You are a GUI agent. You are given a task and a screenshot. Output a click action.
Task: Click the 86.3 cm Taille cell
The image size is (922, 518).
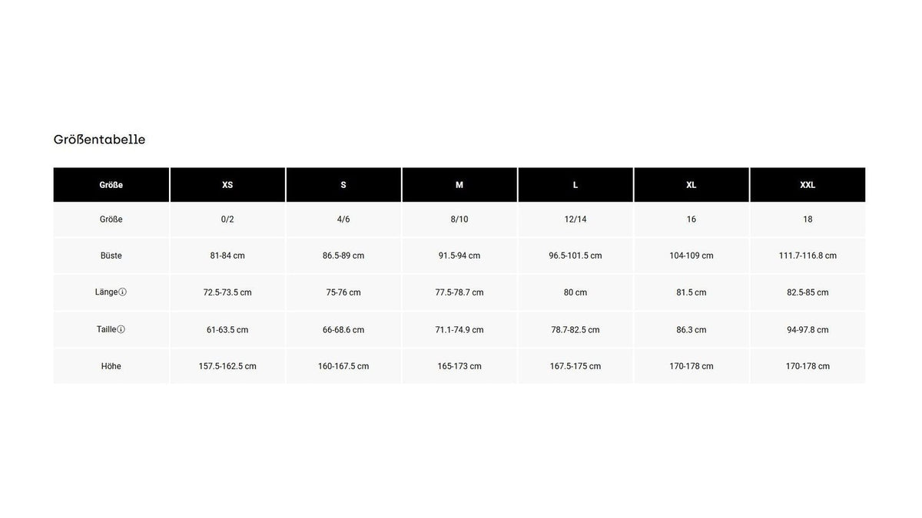point(691,330)
